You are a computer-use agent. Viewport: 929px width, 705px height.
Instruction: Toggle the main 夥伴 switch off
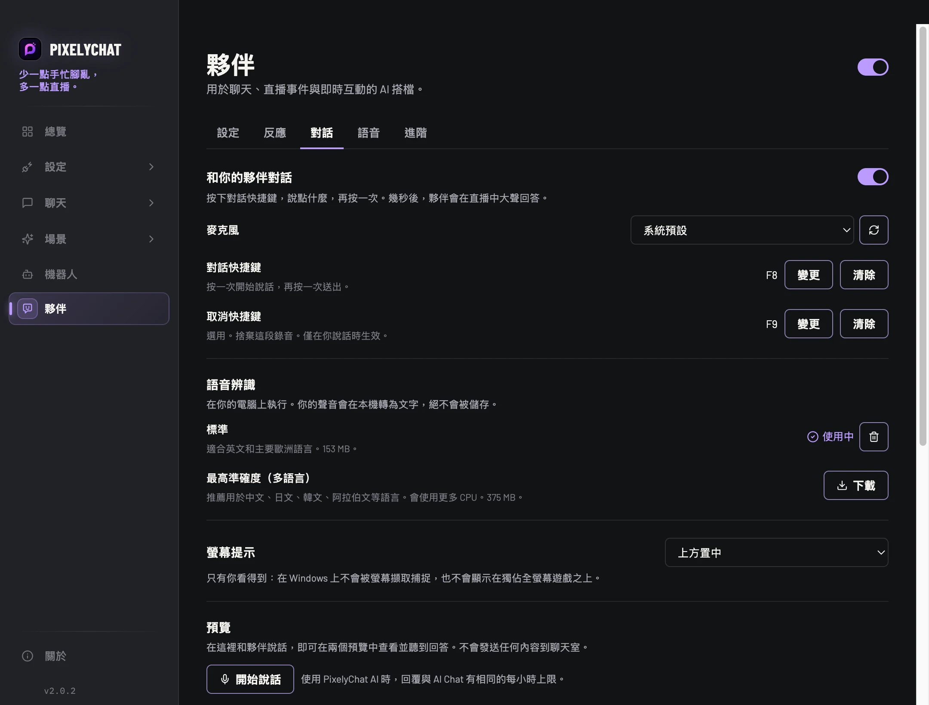(873, 67)
